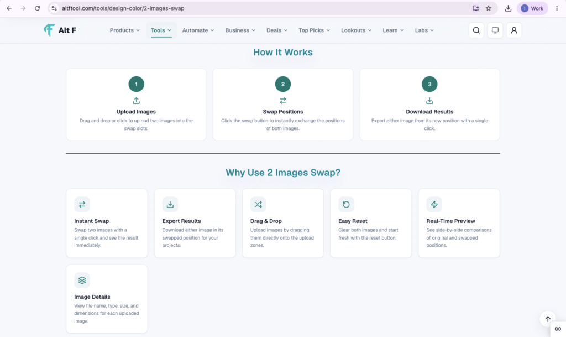Image resolution: width=566 pixels, height=337 pixels.
Task: Open the Work profile chip
Action: (x=532, y=8)
